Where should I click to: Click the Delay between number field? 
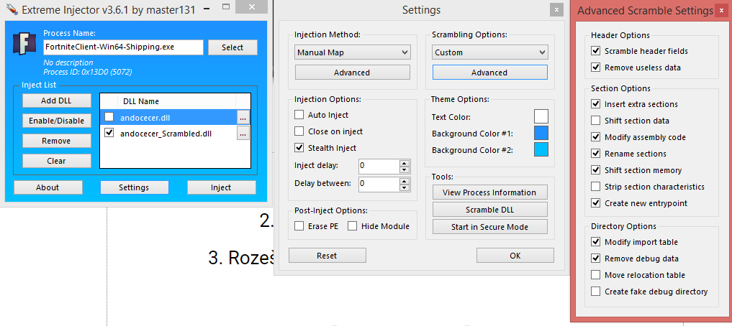coord(379,184)
